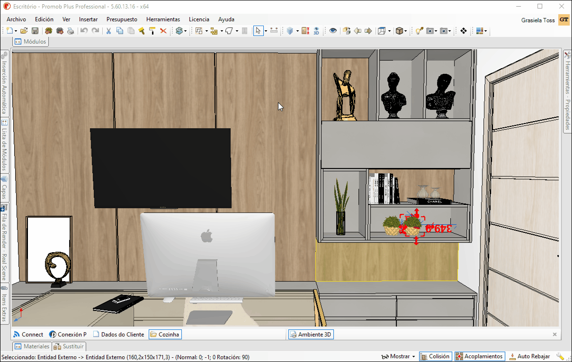Image resolution: width=572 pixels, height=362 pixels.
Task: Go to previous view with left arrow
Action: (357, 31)
